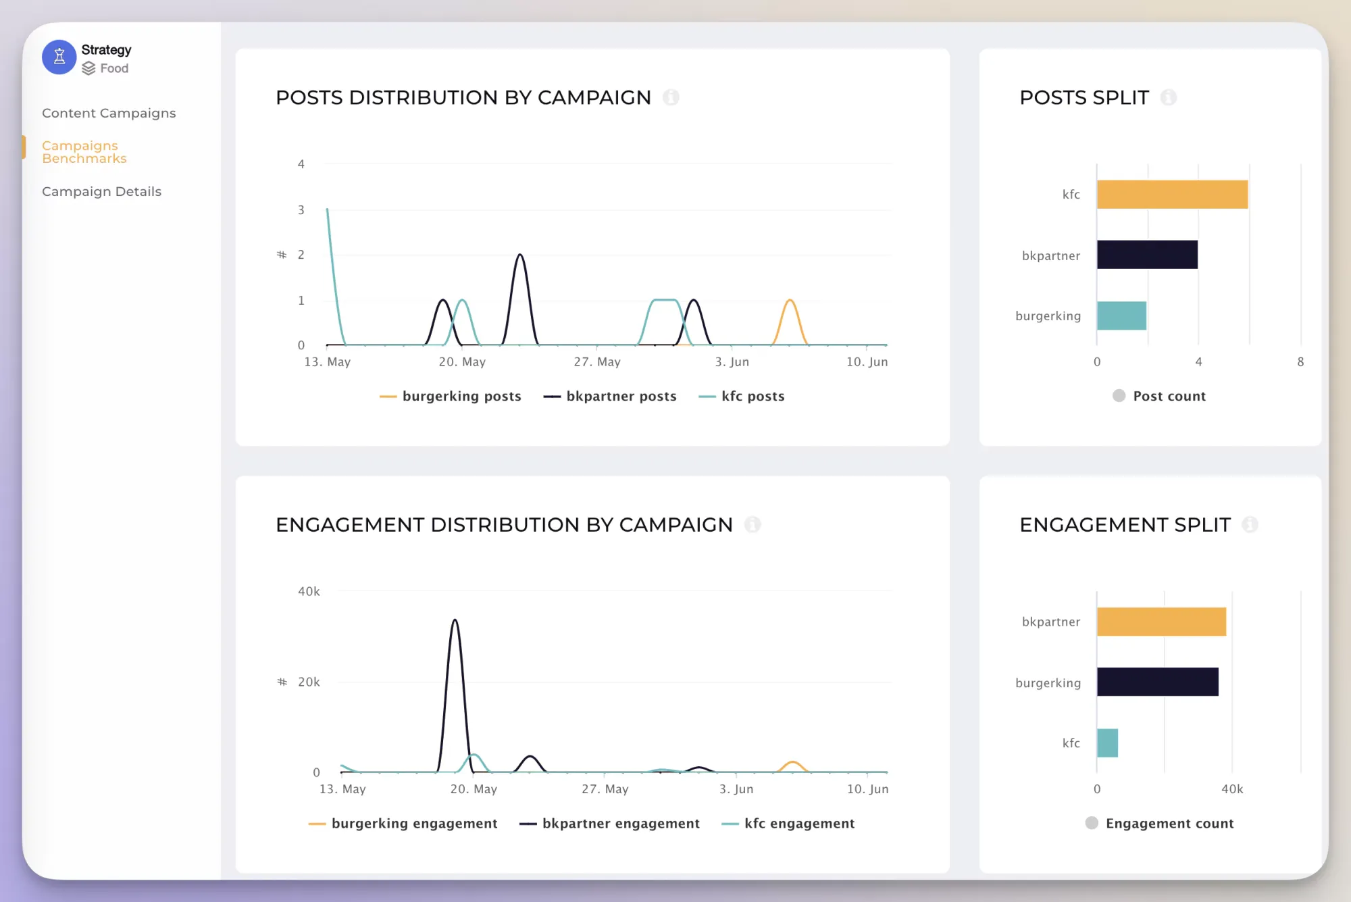Click the Posts Split title

(x=1084, y=97)
